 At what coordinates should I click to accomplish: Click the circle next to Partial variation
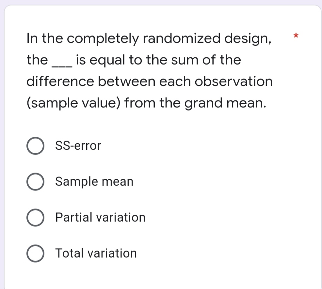click(36, 218)
